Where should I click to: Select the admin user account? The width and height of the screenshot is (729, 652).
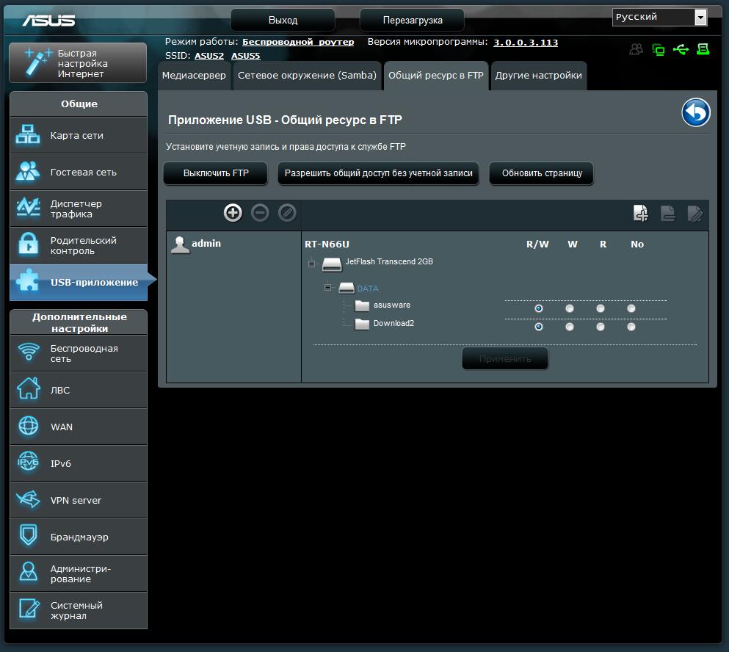[196, 245]
